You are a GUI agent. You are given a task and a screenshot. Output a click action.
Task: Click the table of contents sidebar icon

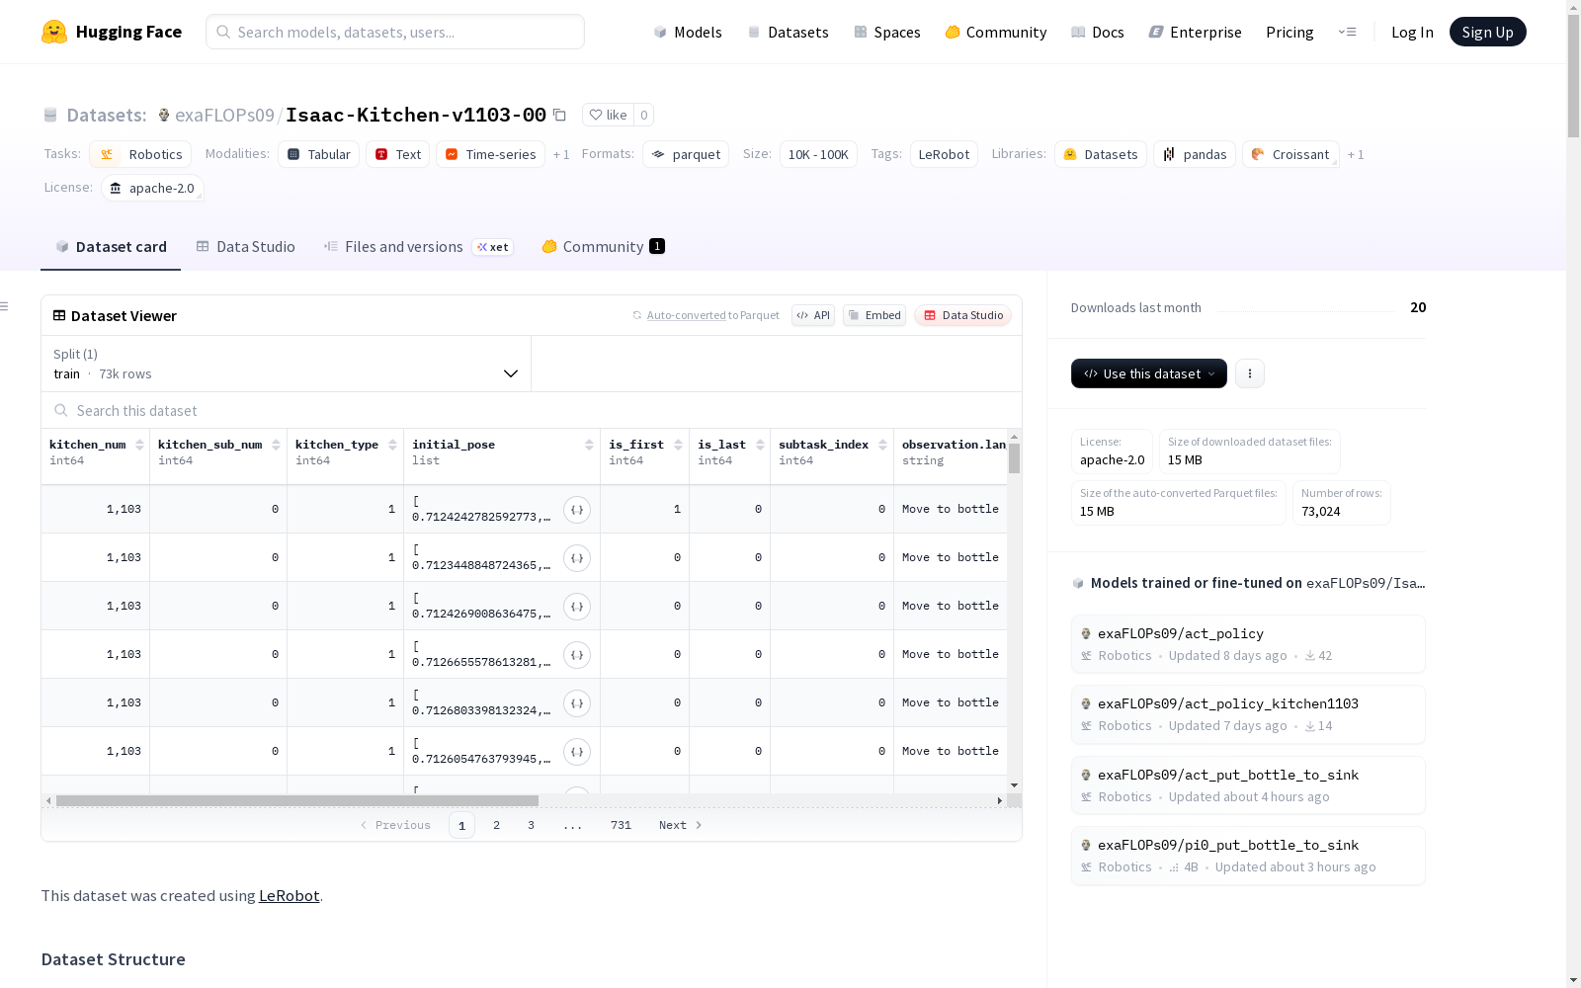pyautogui.click(x=4, y=306)
